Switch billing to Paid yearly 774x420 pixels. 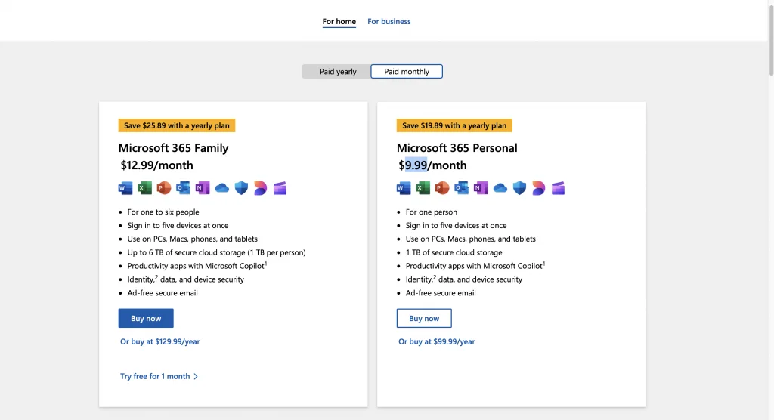338,72
